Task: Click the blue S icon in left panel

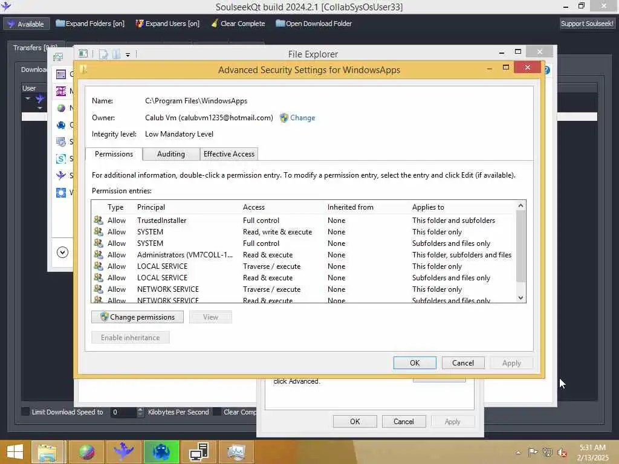Action: (61, 159)
